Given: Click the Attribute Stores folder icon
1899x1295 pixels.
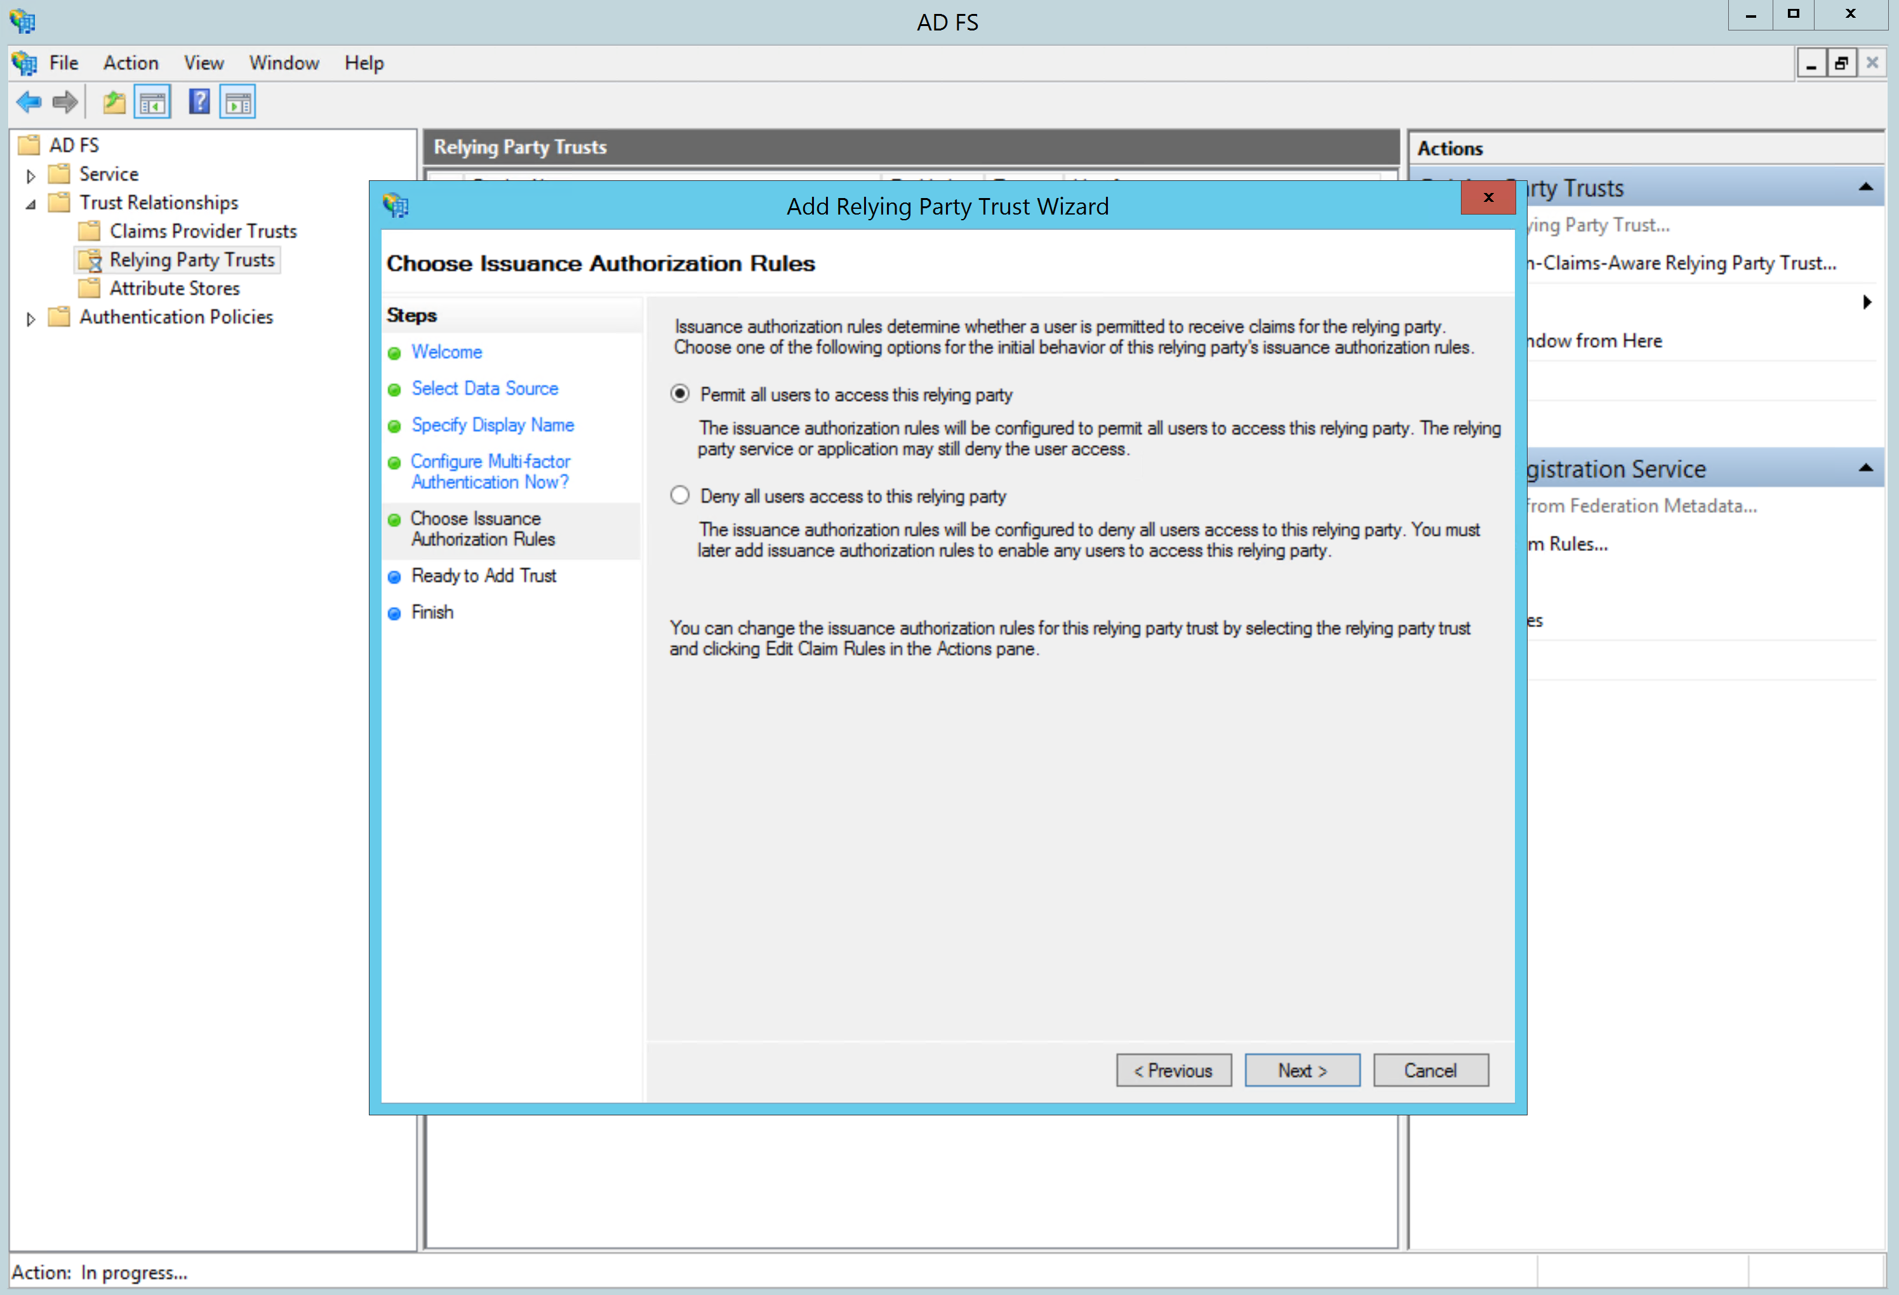Looking at the screenshot, I should click(90, 288).
